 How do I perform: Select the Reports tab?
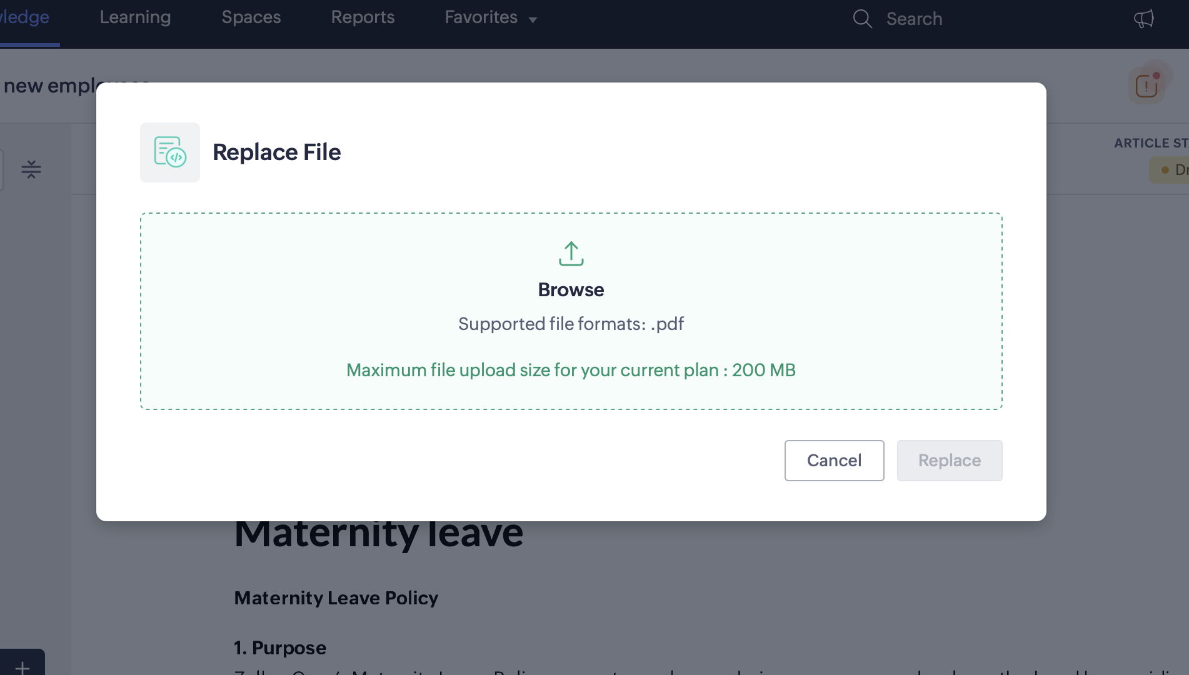[x=363, y=17]
